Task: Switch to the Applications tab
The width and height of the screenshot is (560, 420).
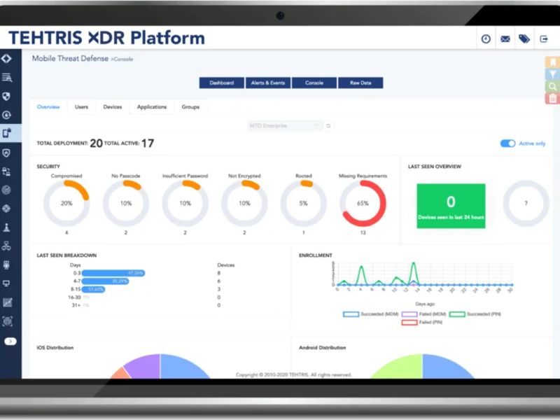Action: point(152,107)
